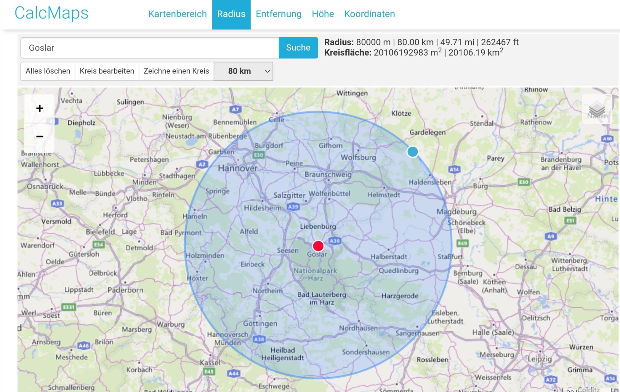Click the E51 road shield near Bad Belzig

[x=570, y=221]
